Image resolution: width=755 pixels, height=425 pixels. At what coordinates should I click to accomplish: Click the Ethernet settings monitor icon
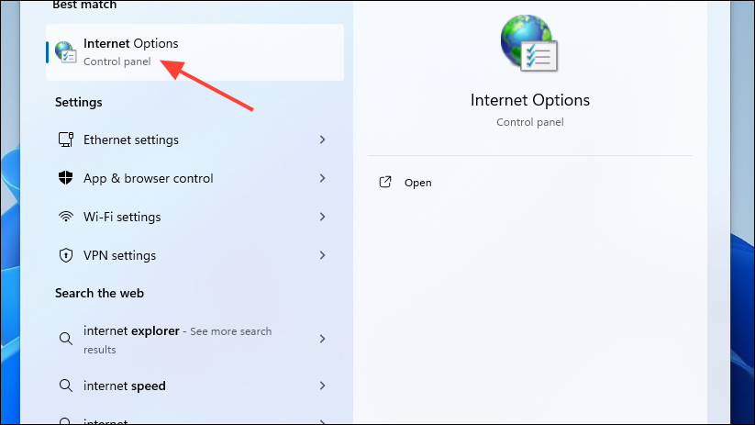click(66, 140)
